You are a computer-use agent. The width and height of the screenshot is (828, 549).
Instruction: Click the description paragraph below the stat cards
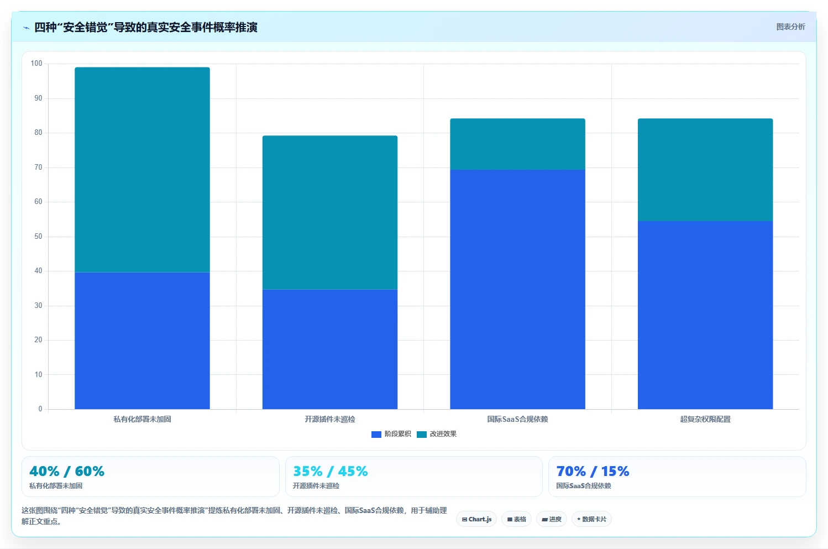click(234, 516)
